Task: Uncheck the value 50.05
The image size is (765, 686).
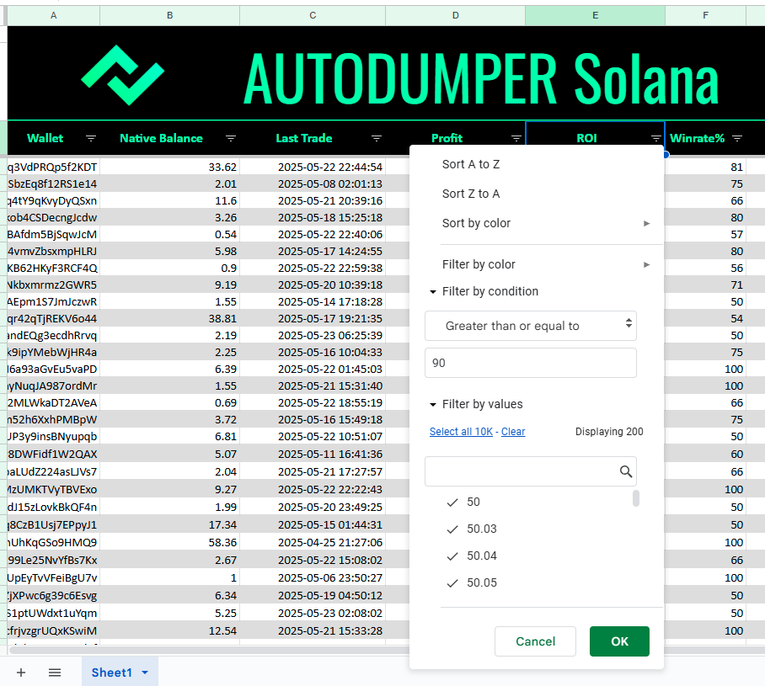Action: 452,582
